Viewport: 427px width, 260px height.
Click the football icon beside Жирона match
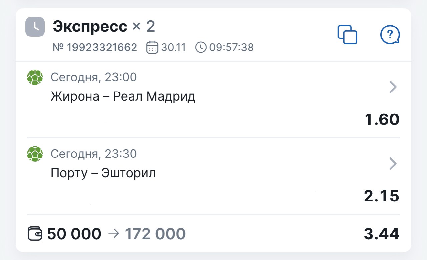click(x=35, y=77)
